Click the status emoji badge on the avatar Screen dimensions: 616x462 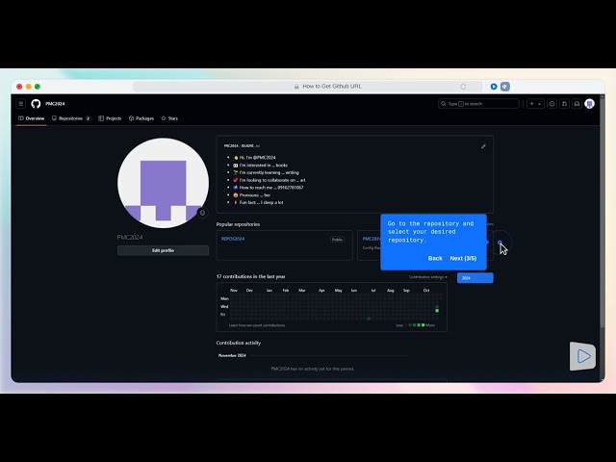point(202,213)
